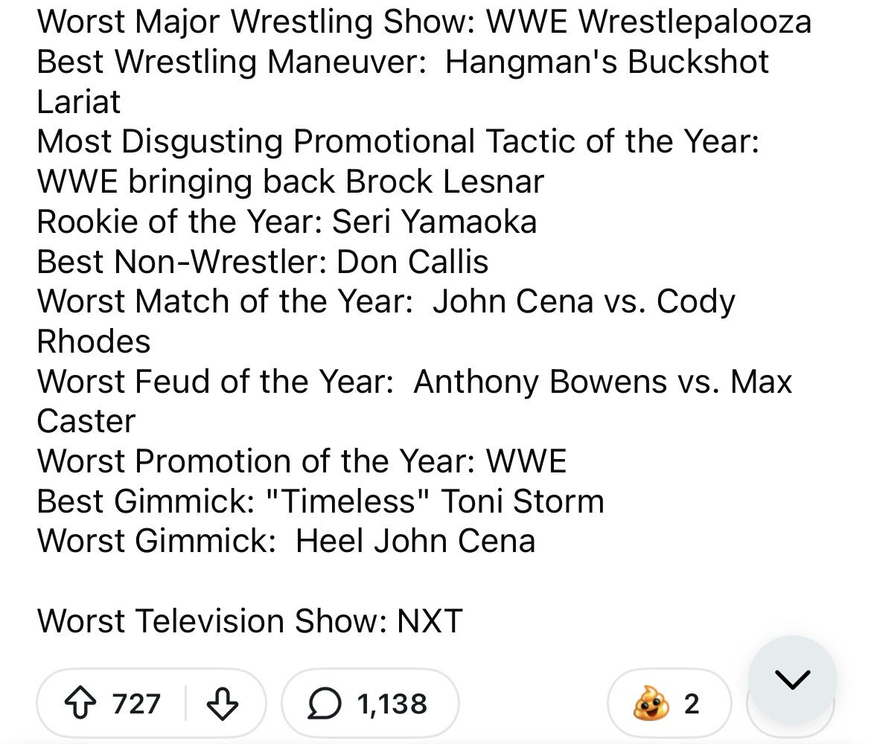Click the Worst Major Wrestling Show line
Image resolution: width=871 pixels, height=744 pixels.
pos(424,22)
